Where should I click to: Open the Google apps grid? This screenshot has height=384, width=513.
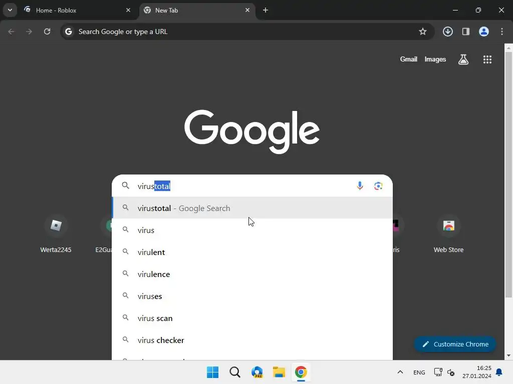coord(487,59)
